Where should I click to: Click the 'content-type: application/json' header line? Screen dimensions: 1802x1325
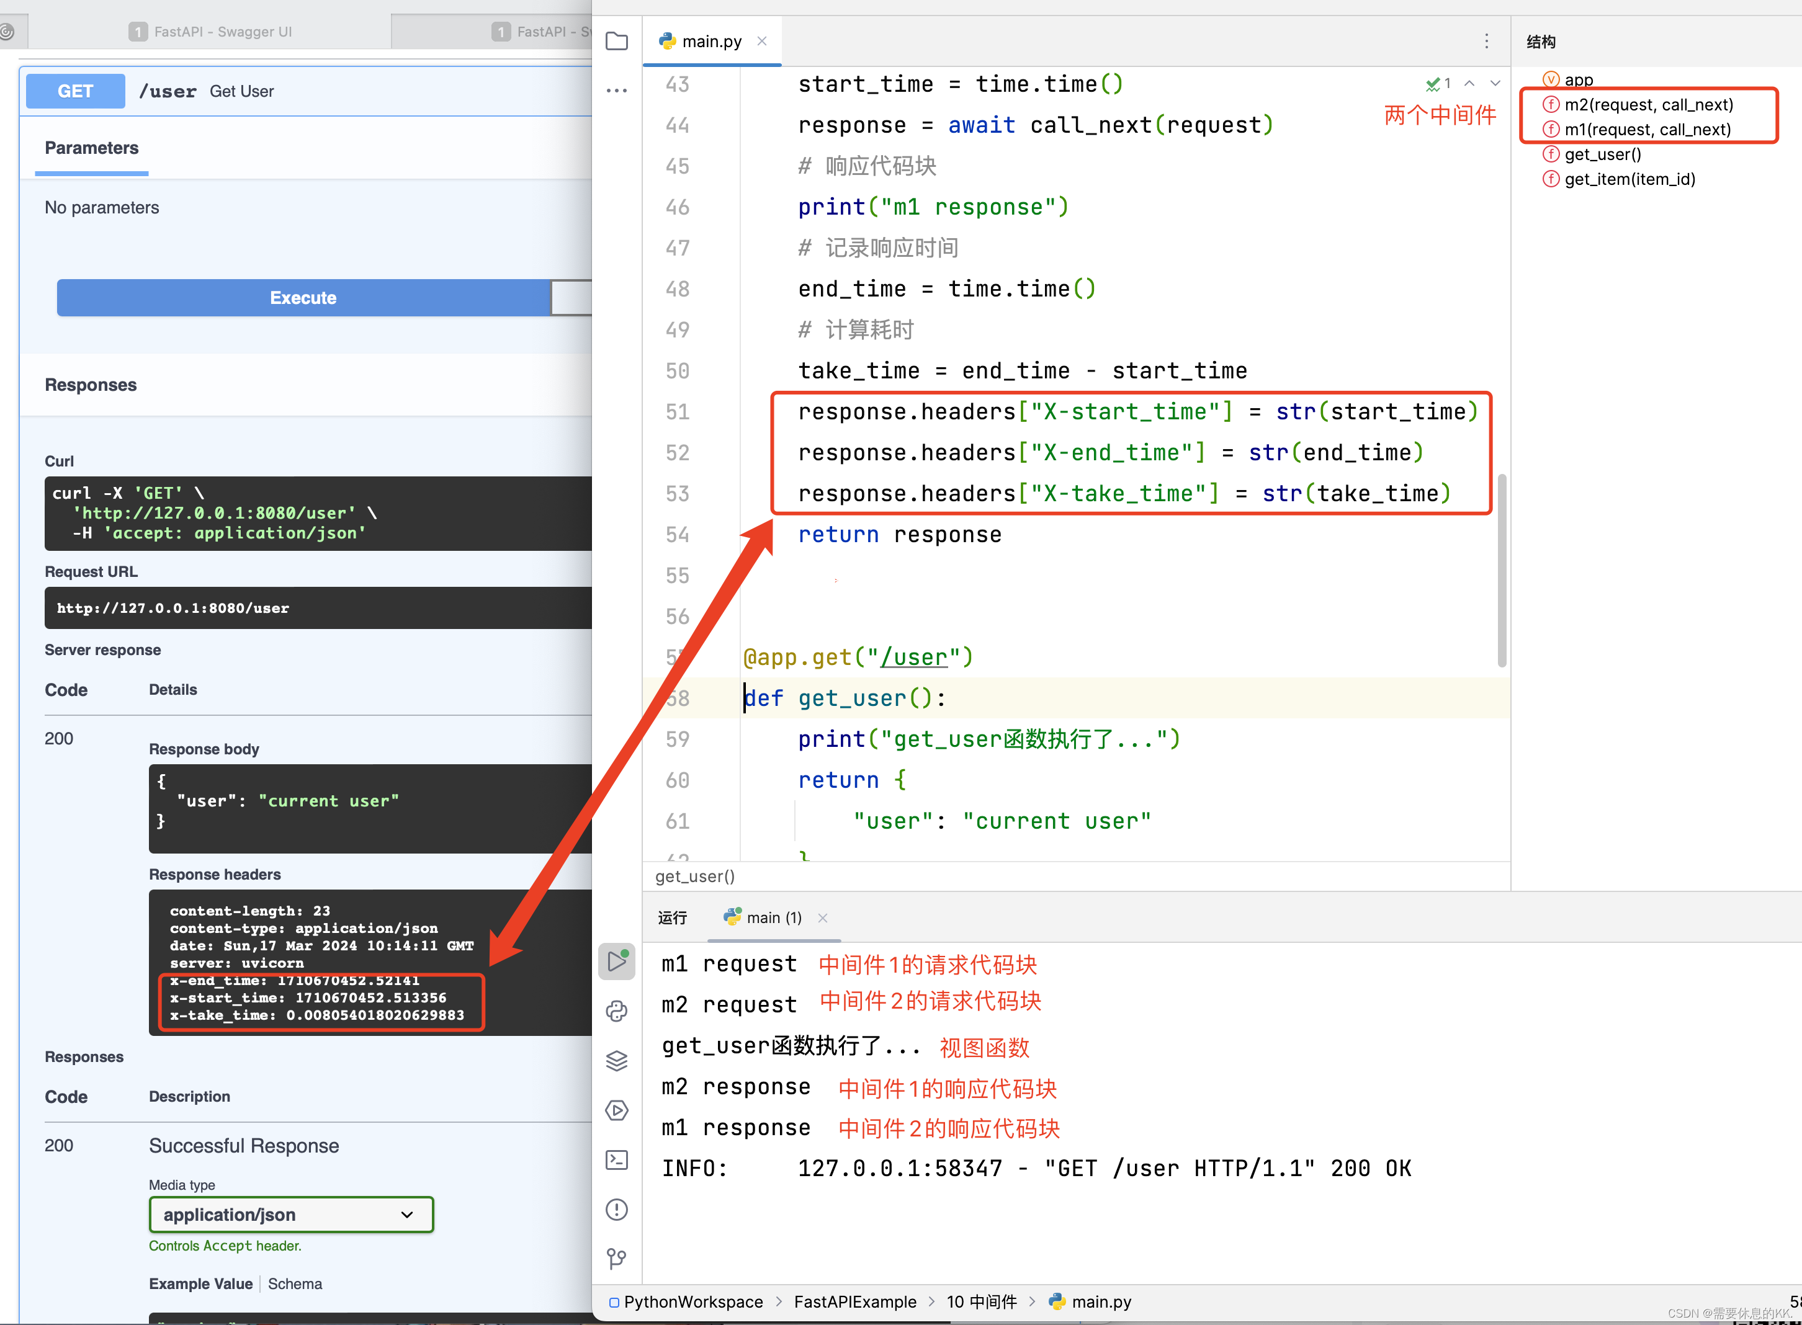[303, 929]
